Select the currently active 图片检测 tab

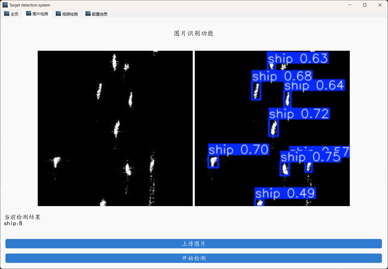38,14
